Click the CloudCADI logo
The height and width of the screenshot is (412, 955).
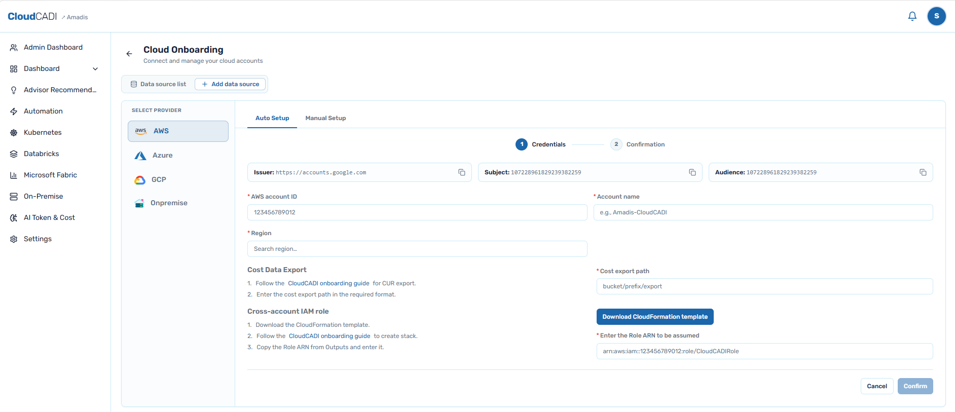[32, 16]
